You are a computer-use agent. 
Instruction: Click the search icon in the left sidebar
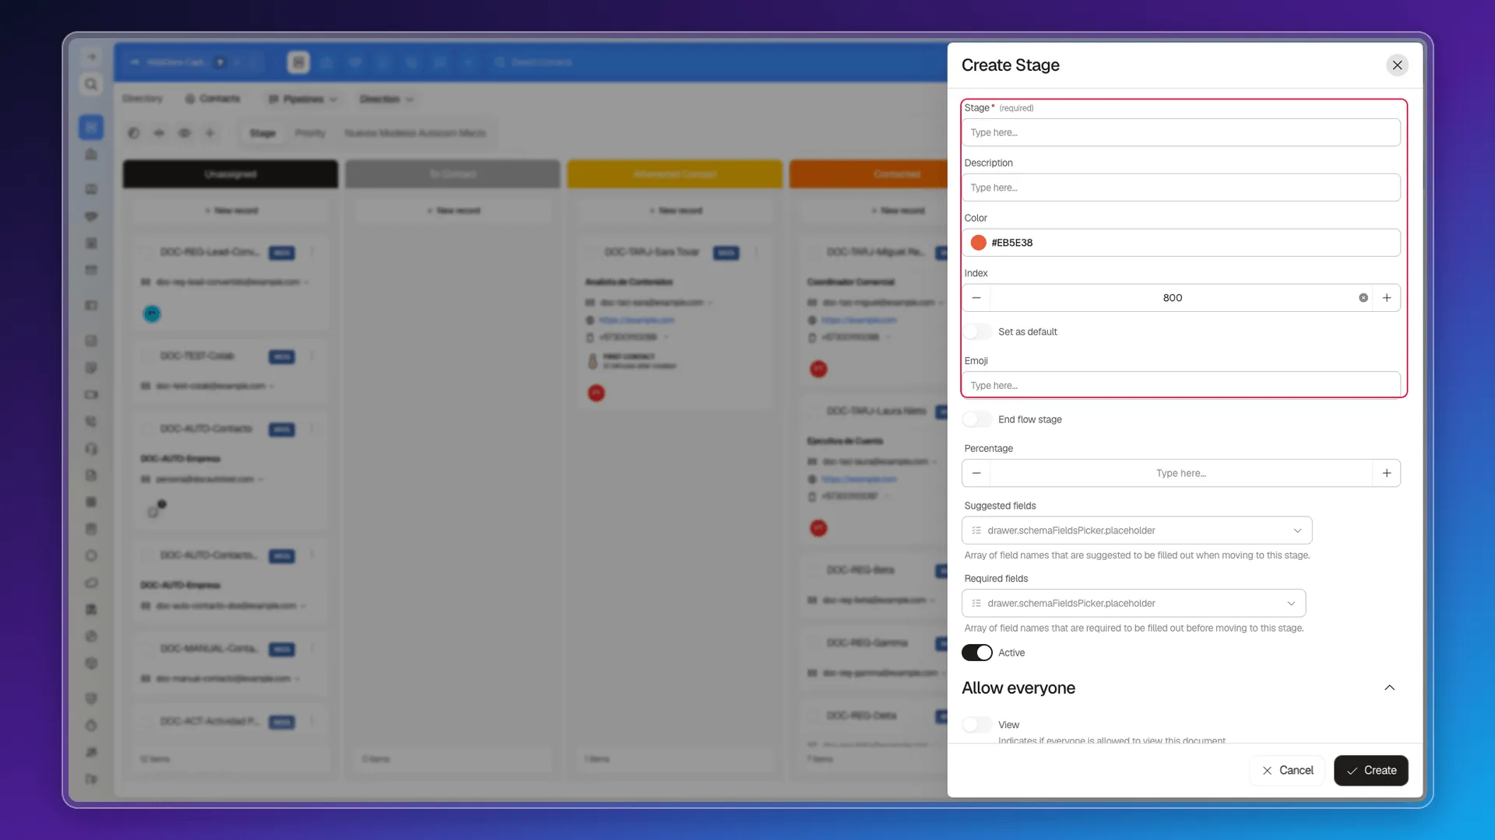click(91, 84)
